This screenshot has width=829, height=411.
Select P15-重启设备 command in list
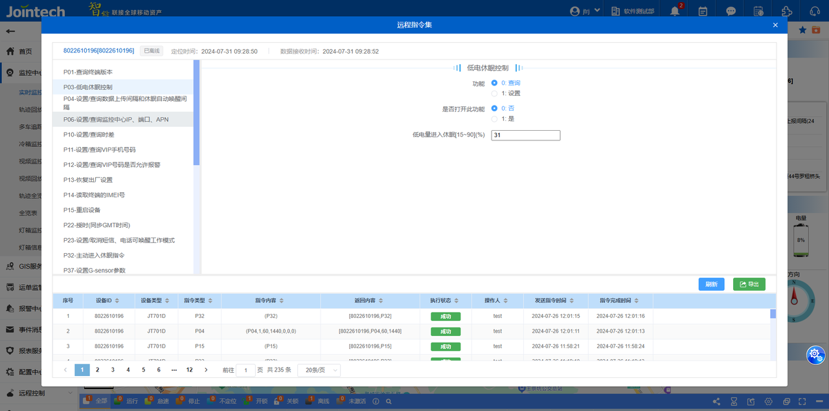(82, 210)
